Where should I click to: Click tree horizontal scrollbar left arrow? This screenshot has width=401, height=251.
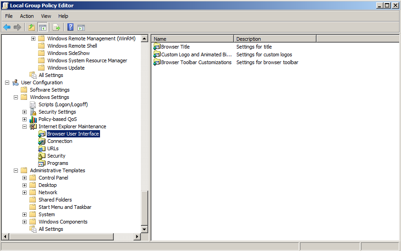[x=6, y=237]
